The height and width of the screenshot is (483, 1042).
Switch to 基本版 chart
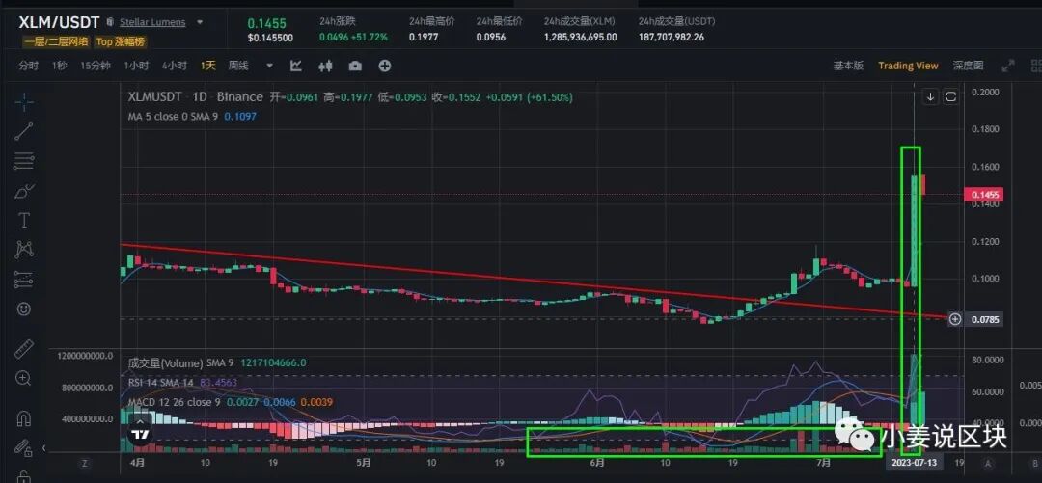(849, 66)
